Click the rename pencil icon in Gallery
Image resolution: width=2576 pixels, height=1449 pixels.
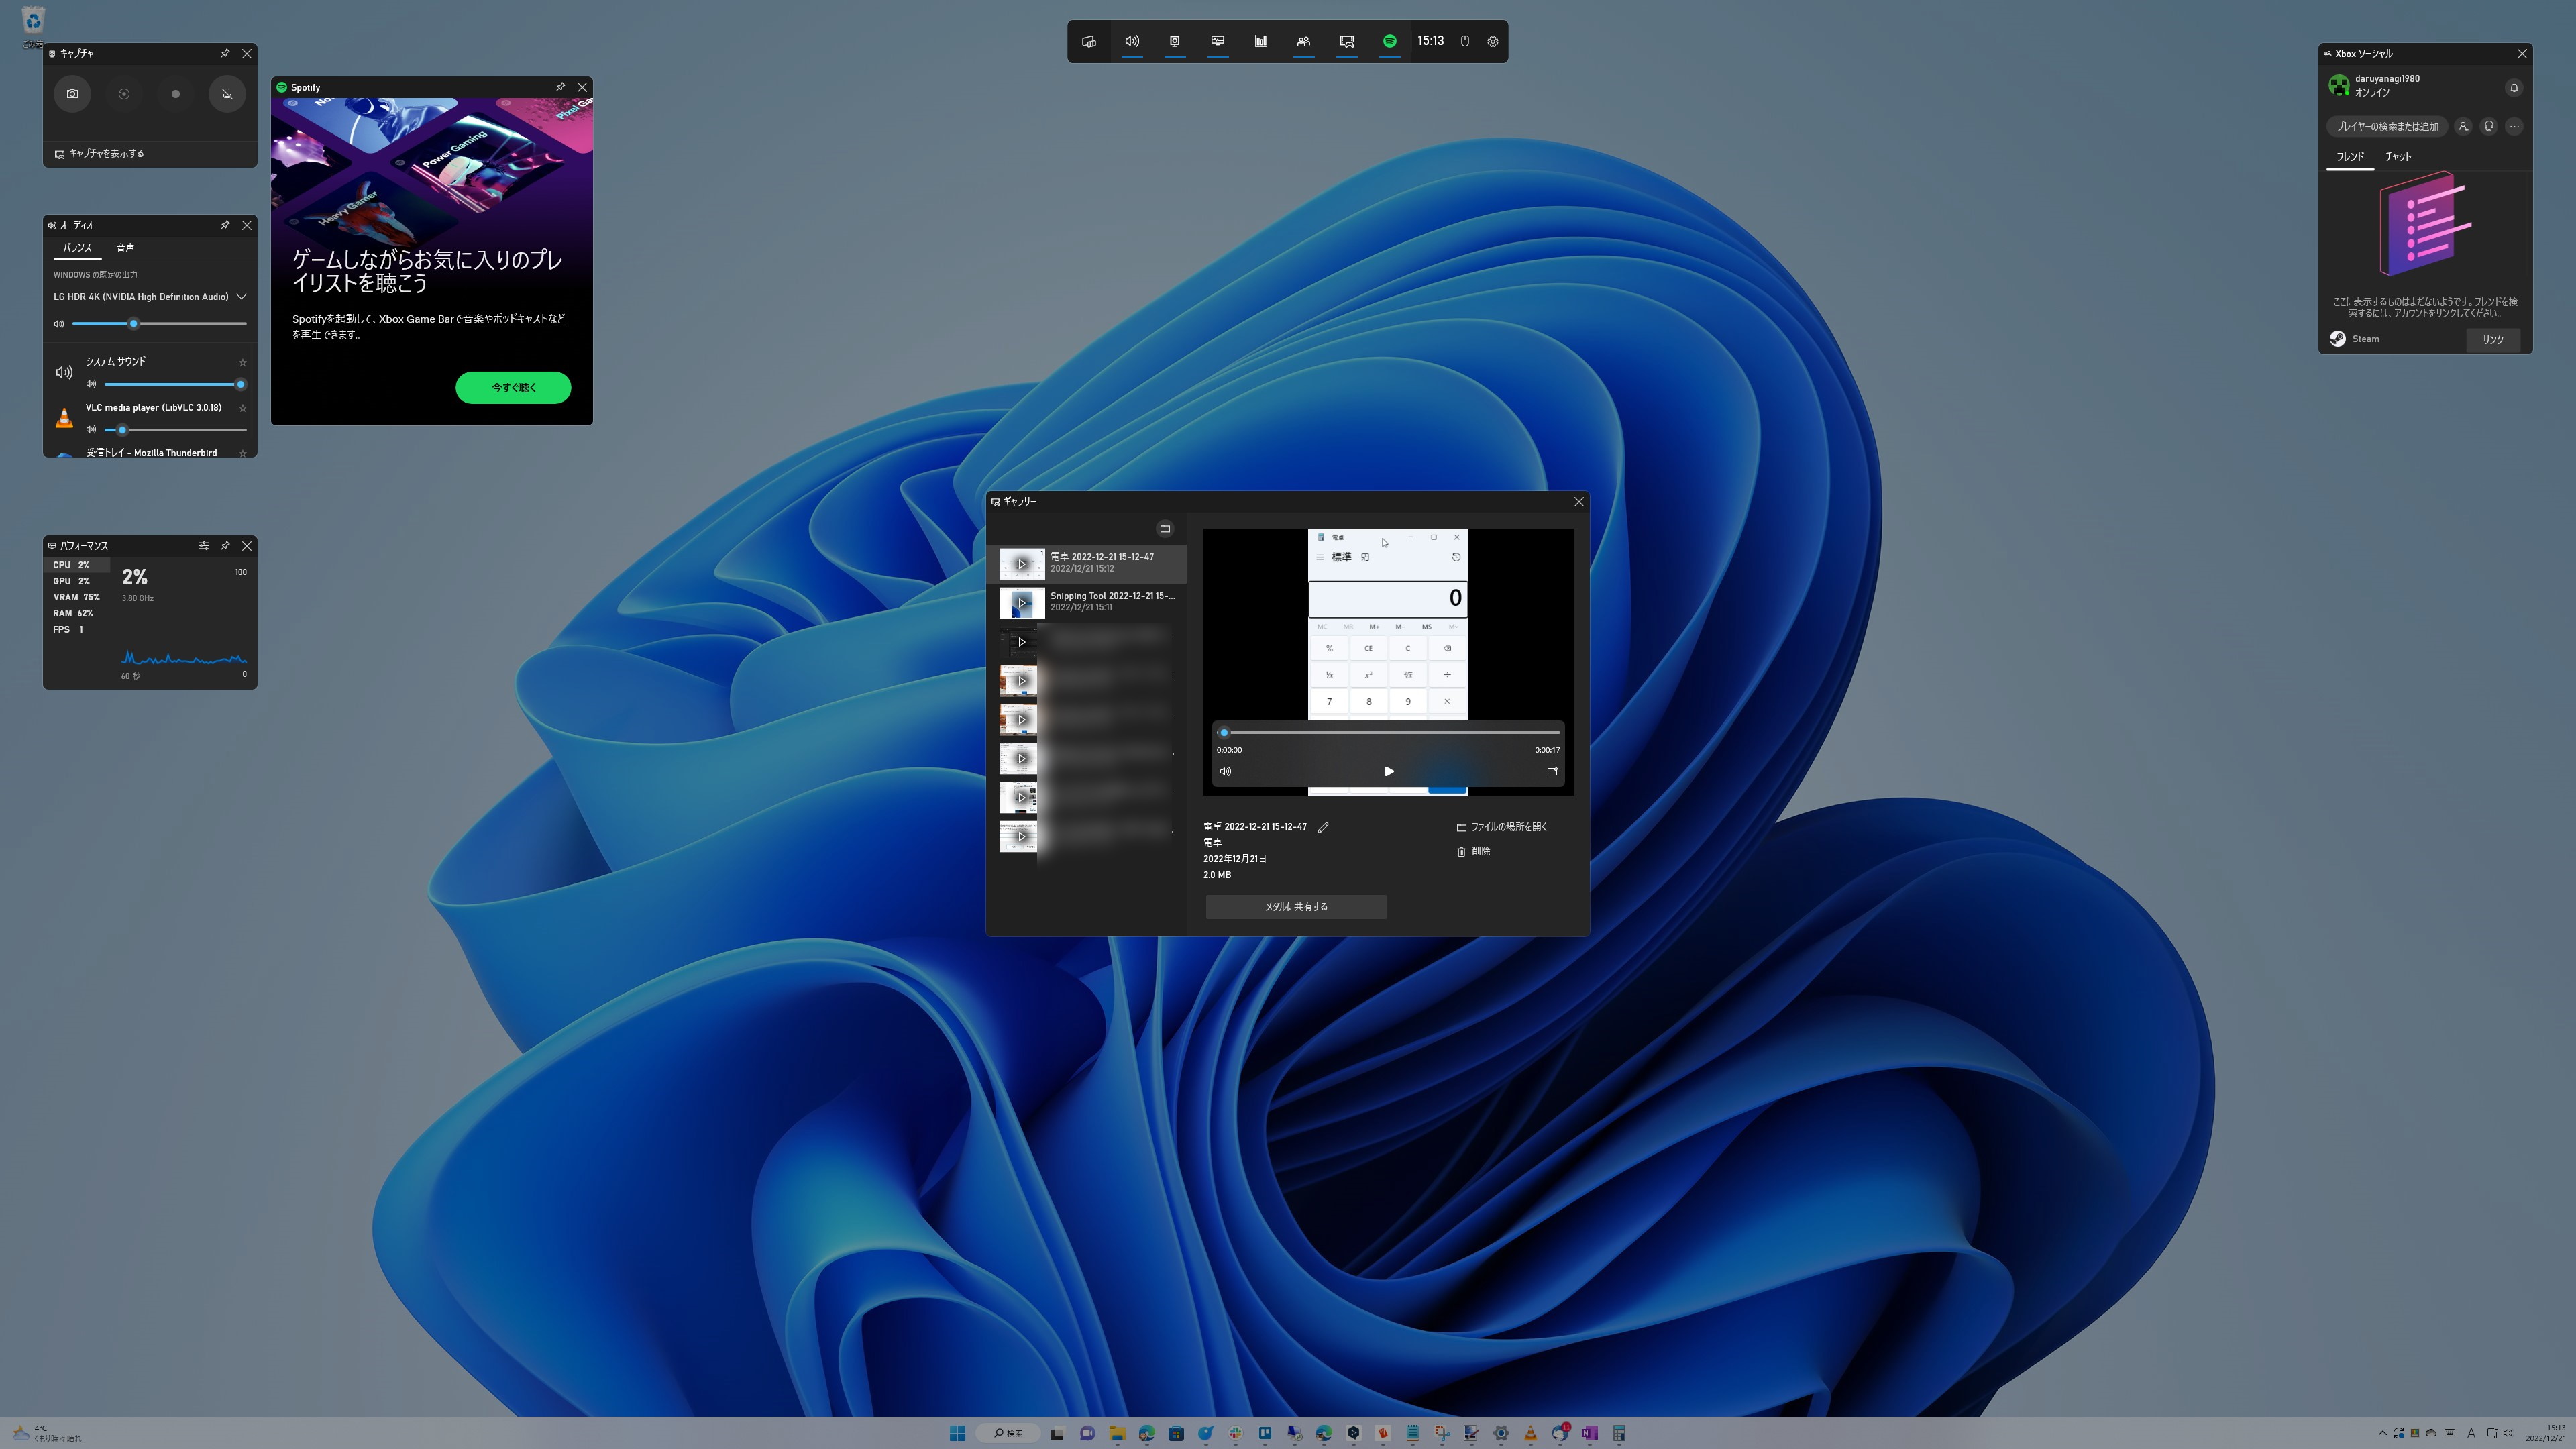point(1323,828)
